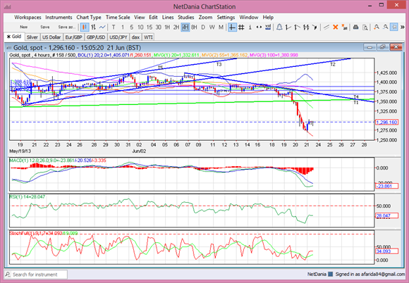Open the Studies menu
This screenshot has width=409, height=283.
(x=185, y=17)
